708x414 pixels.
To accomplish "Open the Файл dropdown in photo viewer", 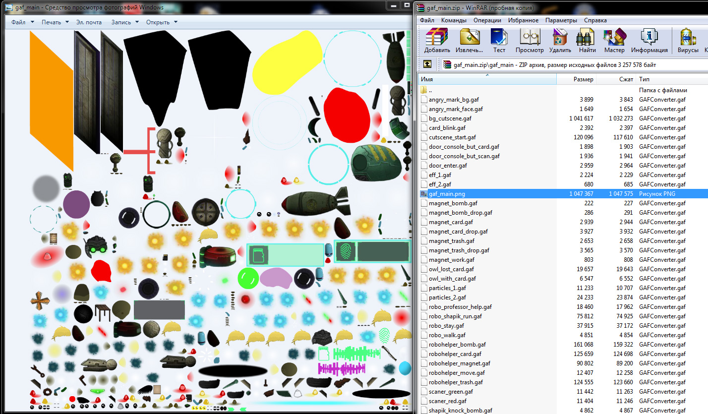I will [x=23, y=22].
